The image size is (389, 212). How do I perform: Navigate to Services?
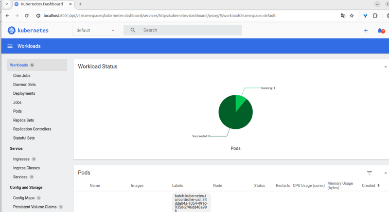tap(20, 177)
